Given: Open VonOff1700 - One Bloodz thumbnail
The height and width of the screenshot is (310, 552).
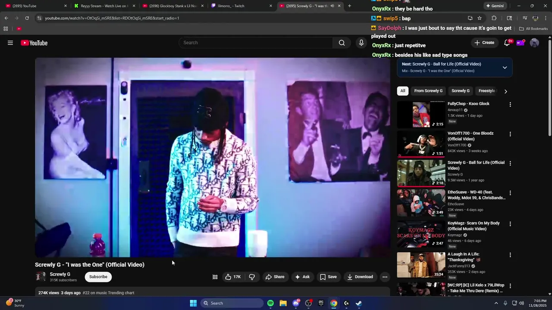Looking at the screenshot, I should [421, 144].
